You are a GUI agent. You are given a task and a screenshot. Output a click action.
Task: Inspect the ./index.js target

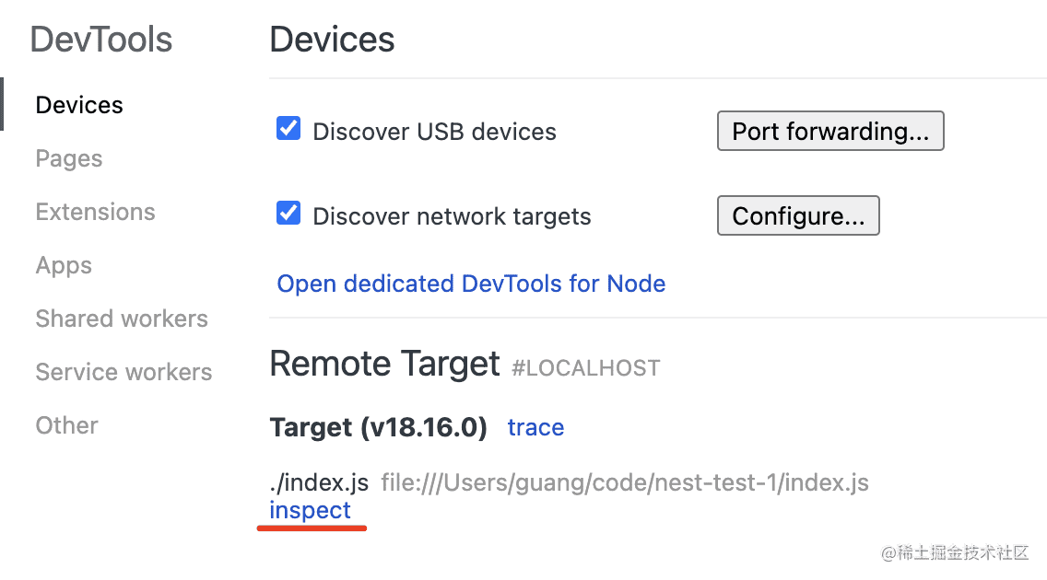click(310, 510)
